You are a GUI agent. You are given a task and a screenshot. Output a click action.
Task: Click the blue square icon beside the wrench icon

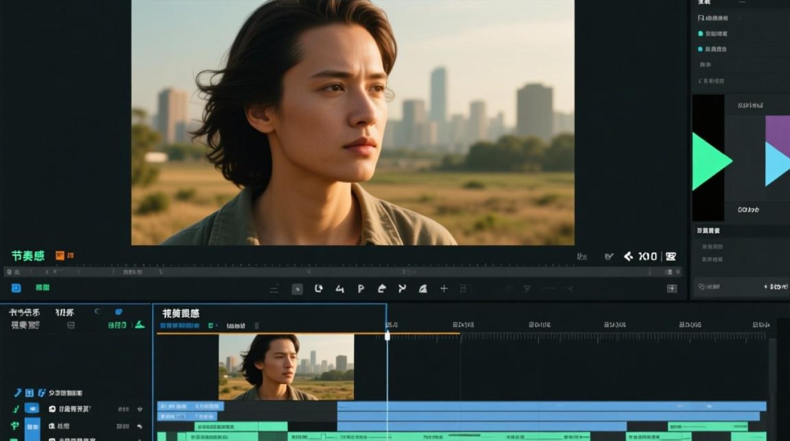click(29, 393)
